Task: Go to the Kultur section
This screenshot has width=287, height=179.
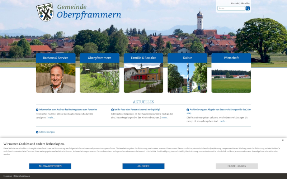Action: tap(187, 58)
